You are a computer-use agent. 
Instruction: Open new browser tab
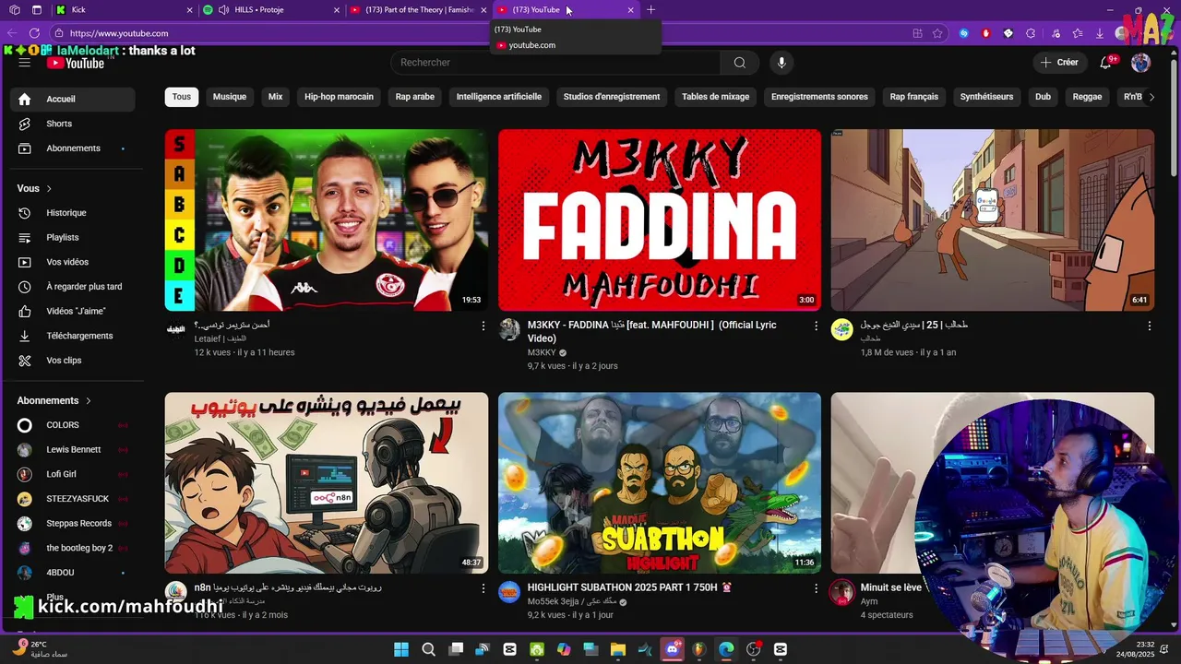click(650, 10)
